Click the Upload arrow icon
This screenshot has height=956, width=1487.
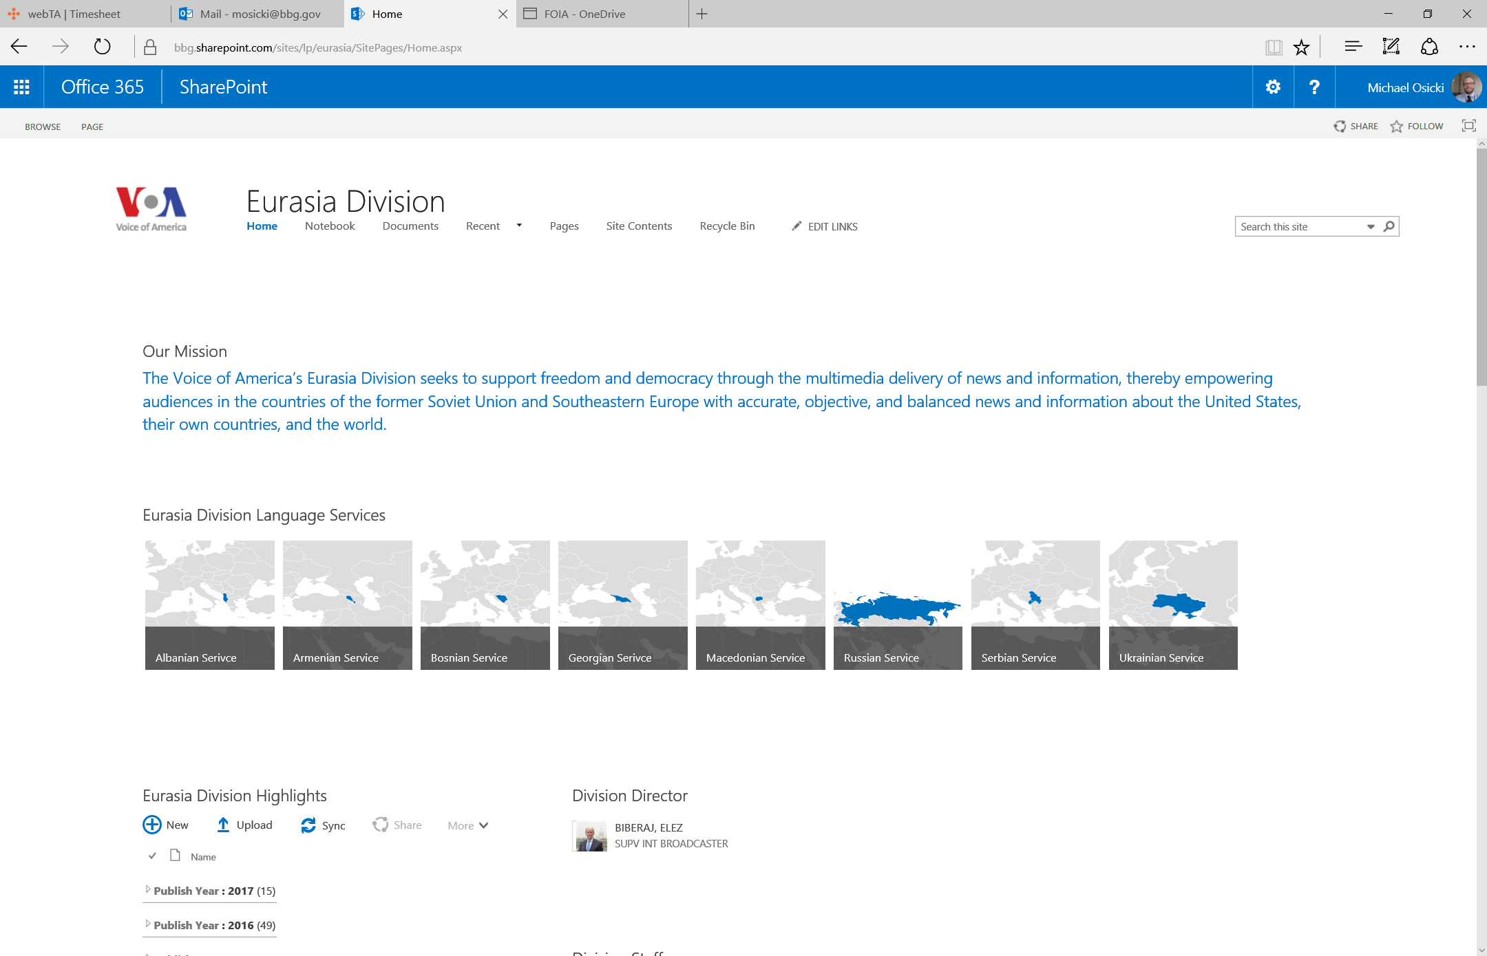[x=223, y=825]
